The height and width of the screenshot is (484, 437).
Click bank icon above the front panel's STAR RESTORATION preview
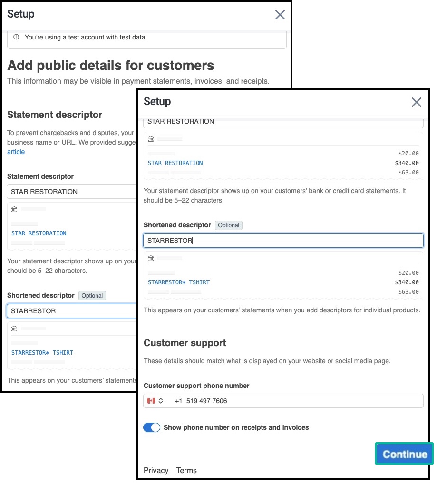(x=151, y=139)
